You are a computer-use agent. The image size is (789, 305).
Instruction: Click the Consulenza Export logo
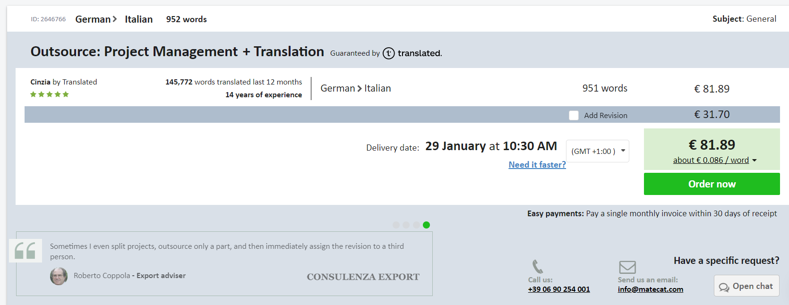(x=363, y=277)
